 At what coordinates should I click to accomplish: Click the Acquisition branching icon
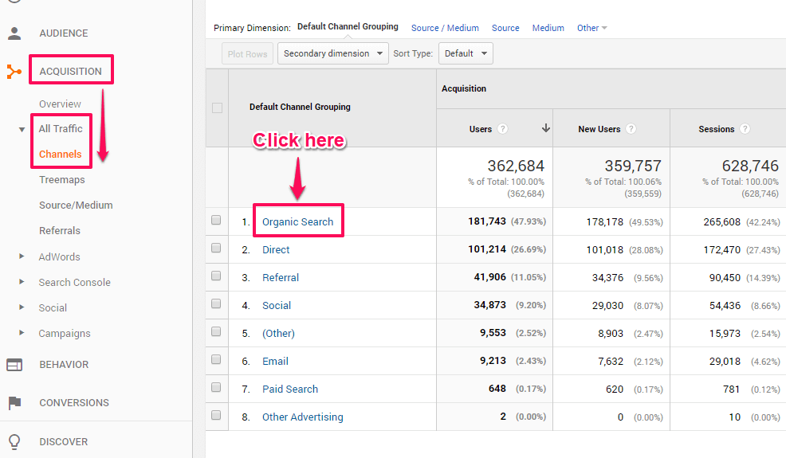[x=14, y=72]
